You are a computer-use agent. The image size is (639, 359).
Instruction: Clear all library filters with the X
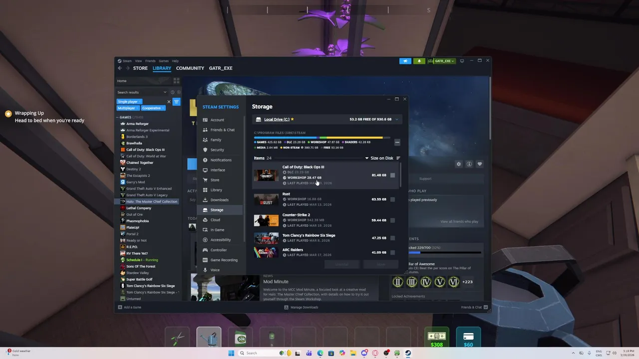click(169, 102)
